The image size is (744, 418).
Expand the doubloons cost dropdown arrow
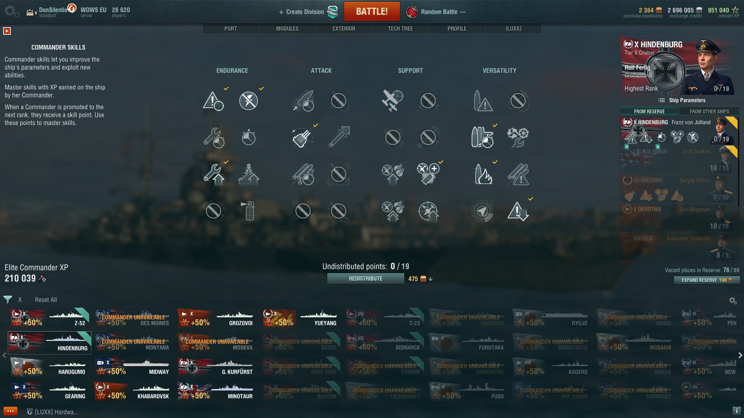coord(431,279)
